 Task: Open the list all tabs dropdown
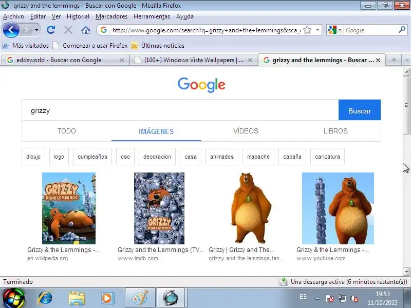(406, 60)
